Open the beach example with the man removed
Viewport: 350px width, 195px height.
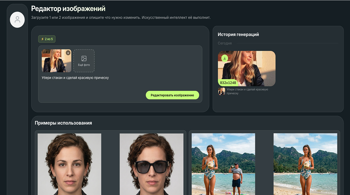pyautogui.click(x=305, y=163)
